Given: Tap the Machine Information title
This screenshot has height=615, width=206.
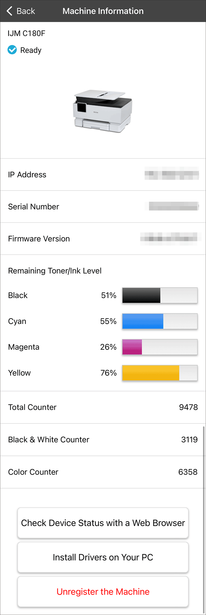Looking at the screenshot, I should tap(103, 11).
